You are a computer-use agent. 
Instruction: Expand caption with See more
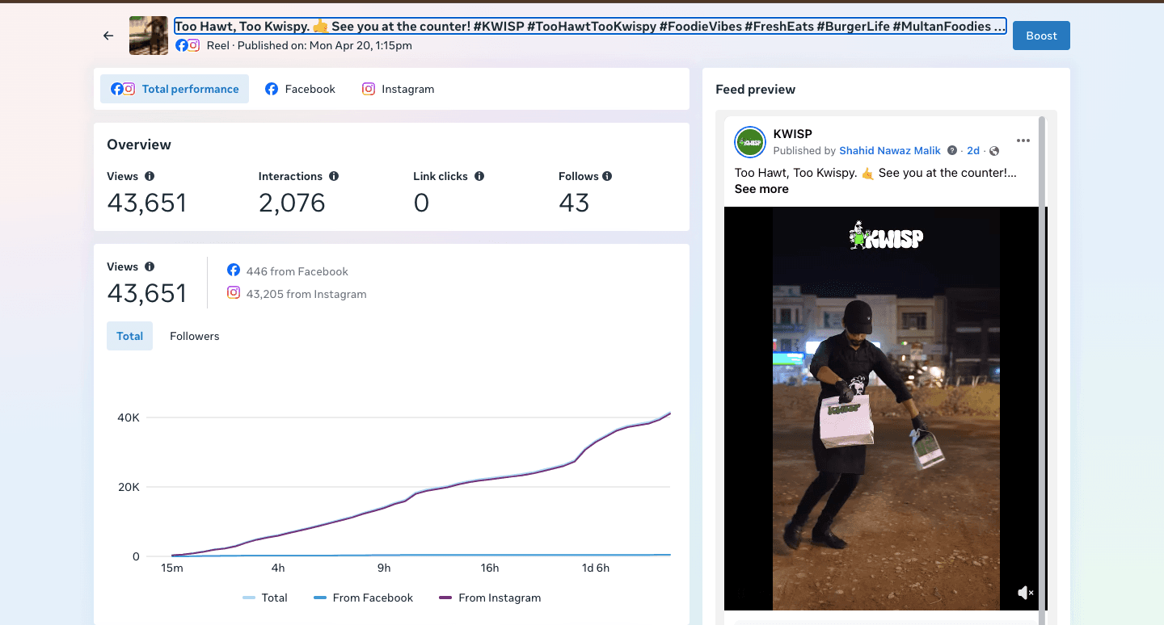761,189
